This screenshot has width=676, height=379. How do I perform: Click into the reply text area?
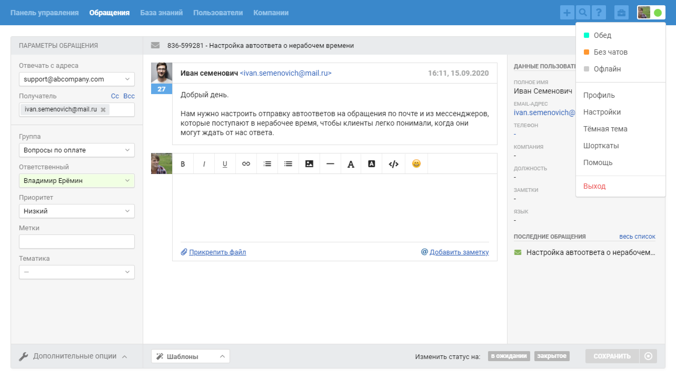[335, 208]
